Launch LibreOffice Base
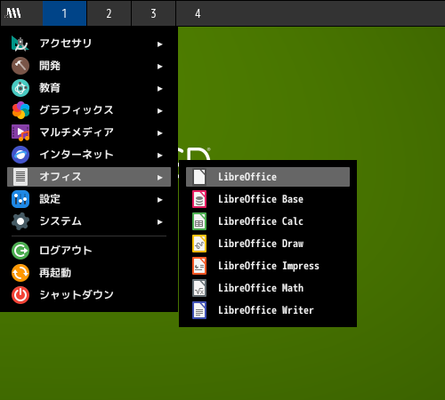The image size is (445, 400). [x=268, y=199]
